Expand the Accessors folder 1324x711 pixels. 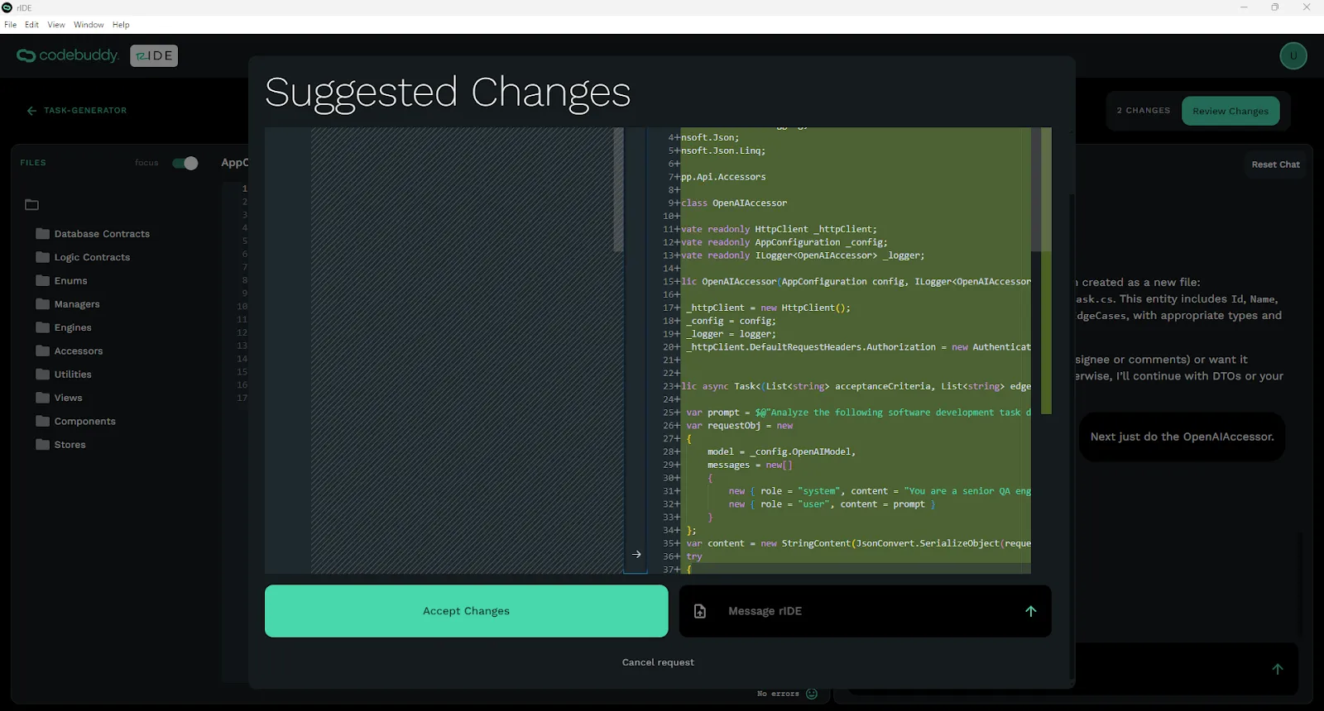(70, 351)
